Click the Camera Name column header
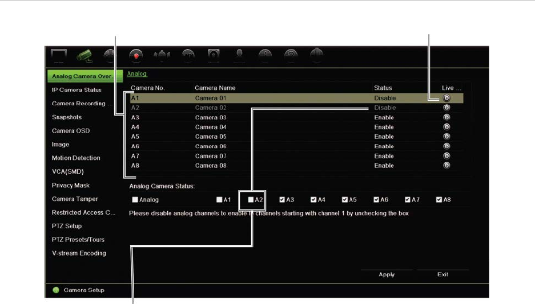The image size is (535, 304). point(215,88)
